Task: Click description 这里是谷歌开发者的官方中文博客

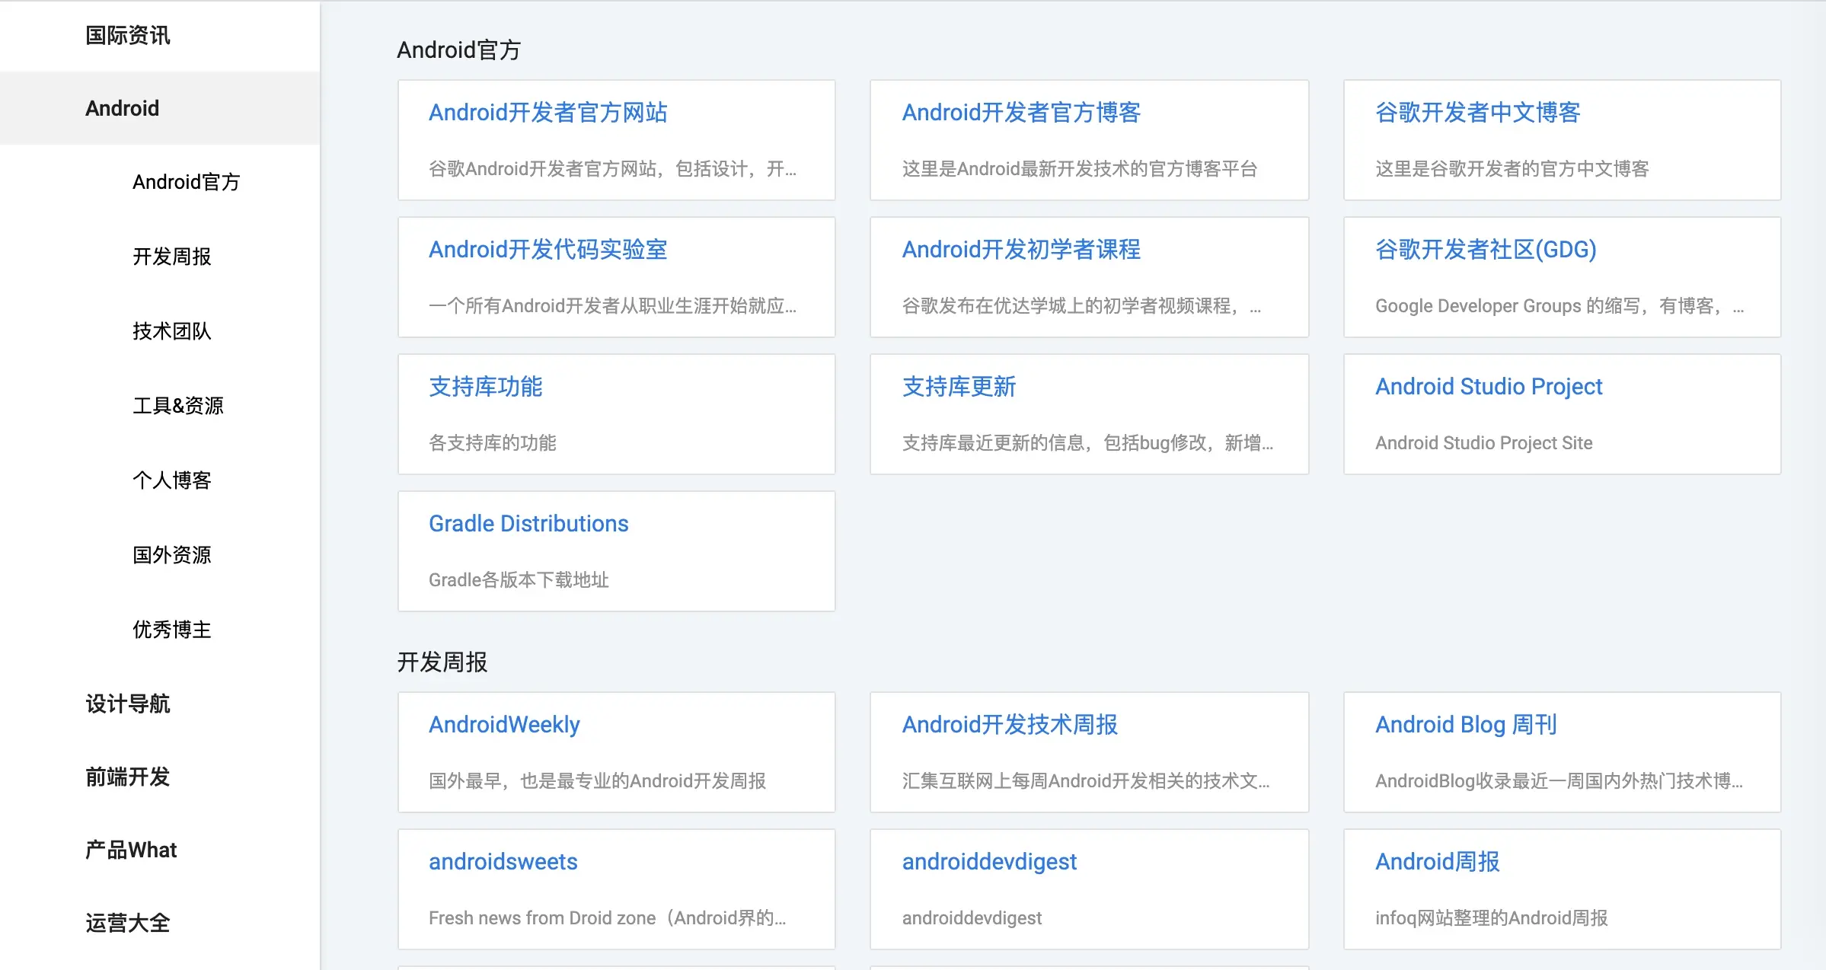Action: click(1512, 169)
